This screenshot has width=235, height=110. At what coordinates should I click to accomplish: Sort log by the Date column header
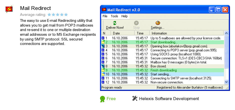123,33
